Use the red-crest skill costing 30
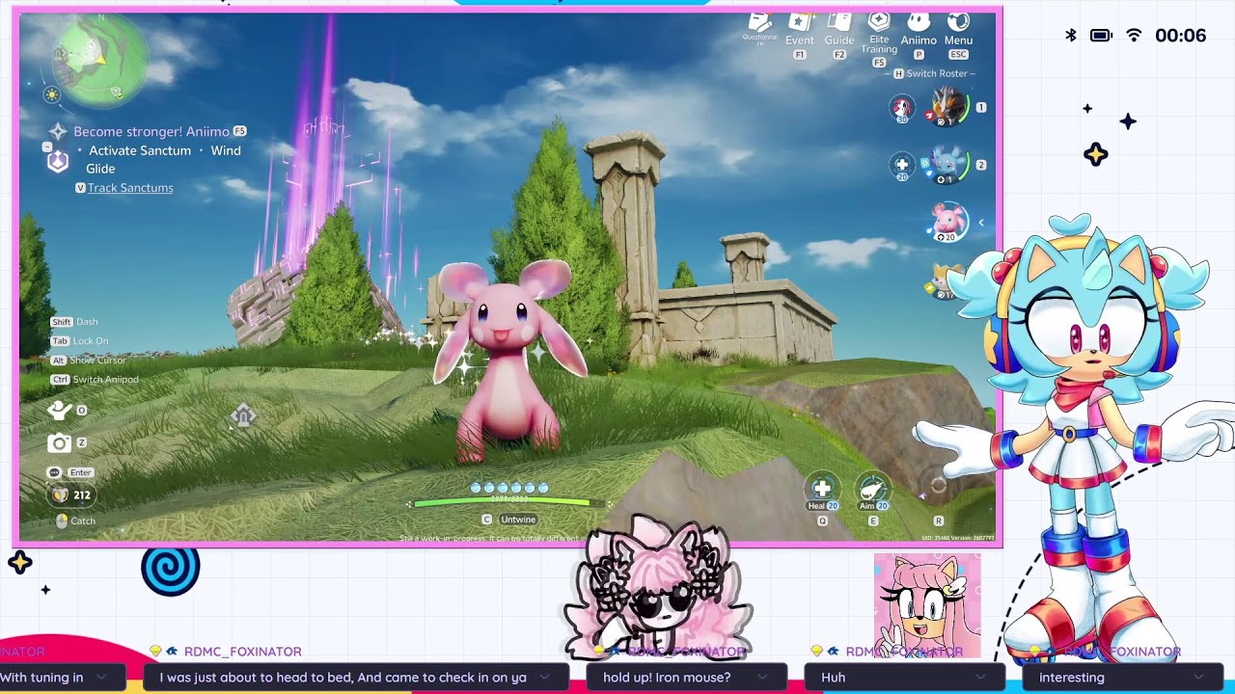 902,108
